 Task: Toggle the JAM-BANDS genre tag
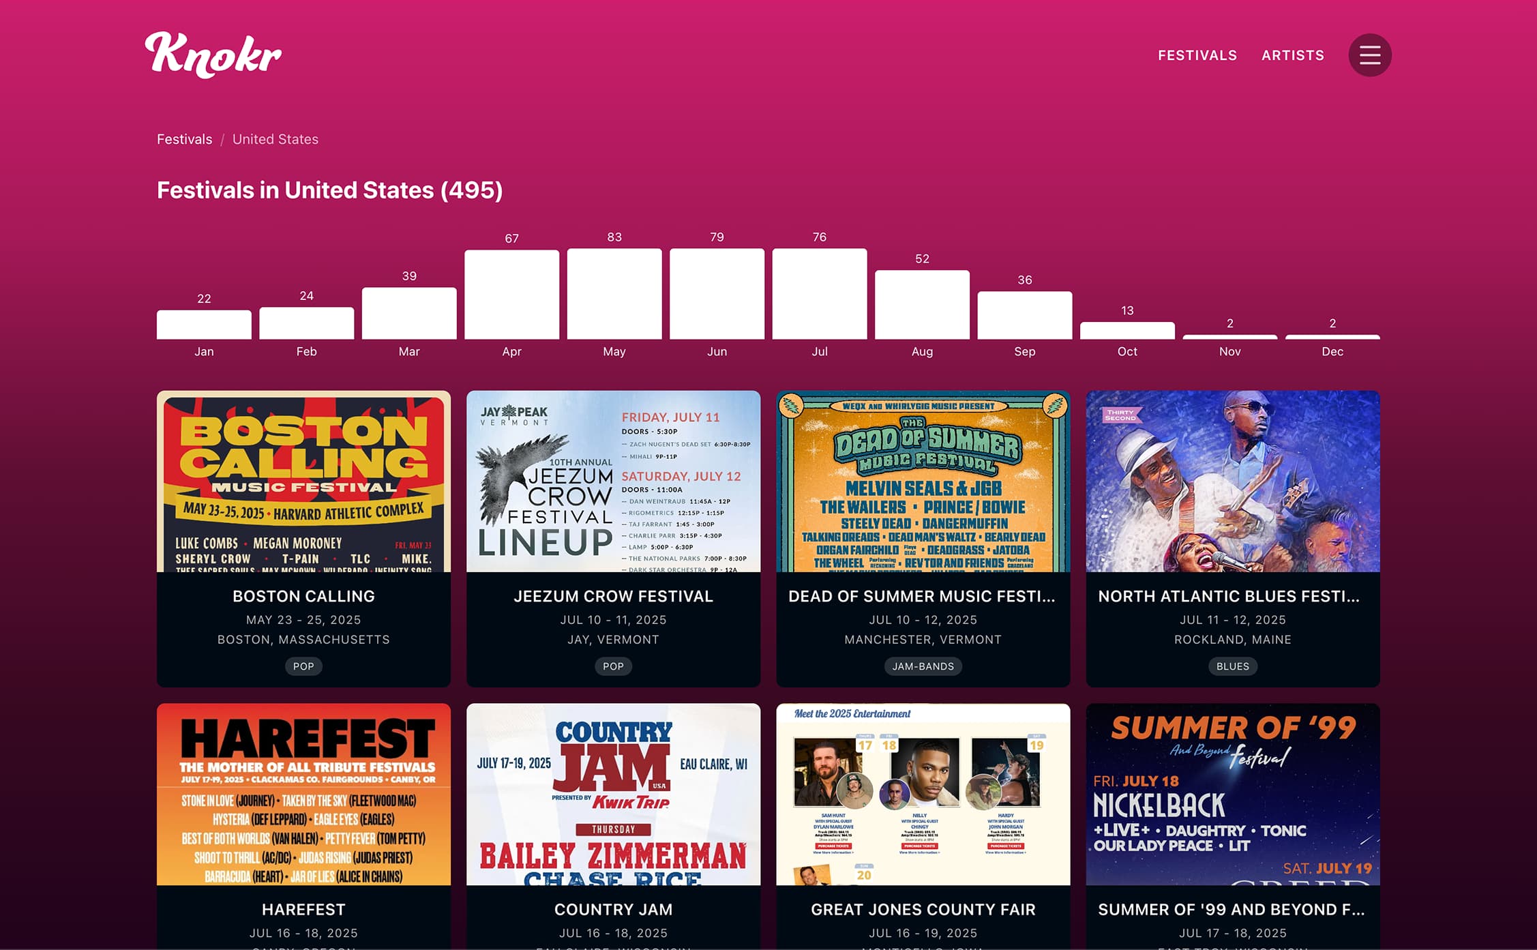tap(922, 666)
